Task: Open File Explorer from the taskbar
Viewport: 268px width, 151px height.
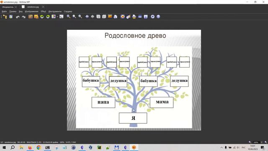Action: 21,147
